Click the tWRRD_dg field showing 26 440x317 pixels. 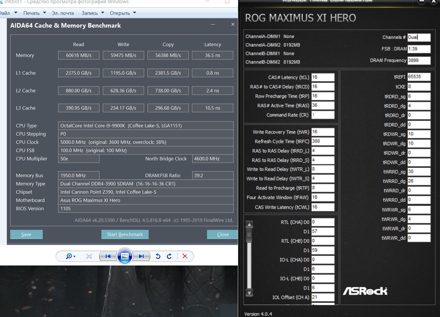[419, 181]
